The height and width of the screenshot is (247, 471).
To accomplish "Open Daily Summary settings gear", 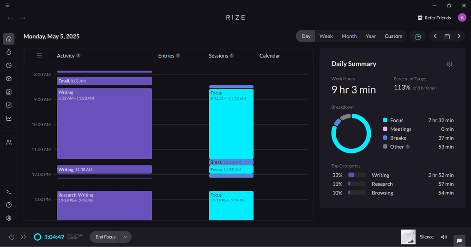I will 449,64.
